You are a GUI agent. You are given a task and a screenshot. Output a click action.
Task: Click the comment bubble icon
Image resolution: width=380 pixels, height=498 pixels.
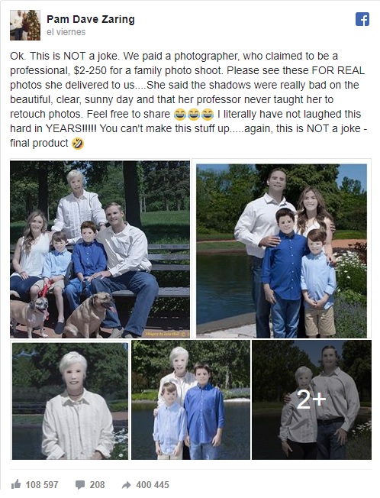[x=80, y=485]
